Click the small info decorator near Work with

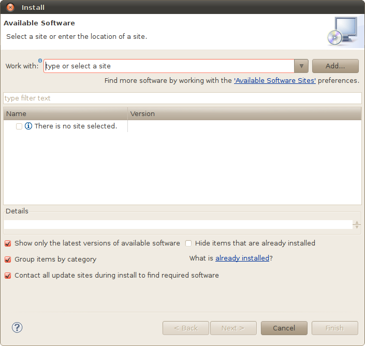[40, 61]
